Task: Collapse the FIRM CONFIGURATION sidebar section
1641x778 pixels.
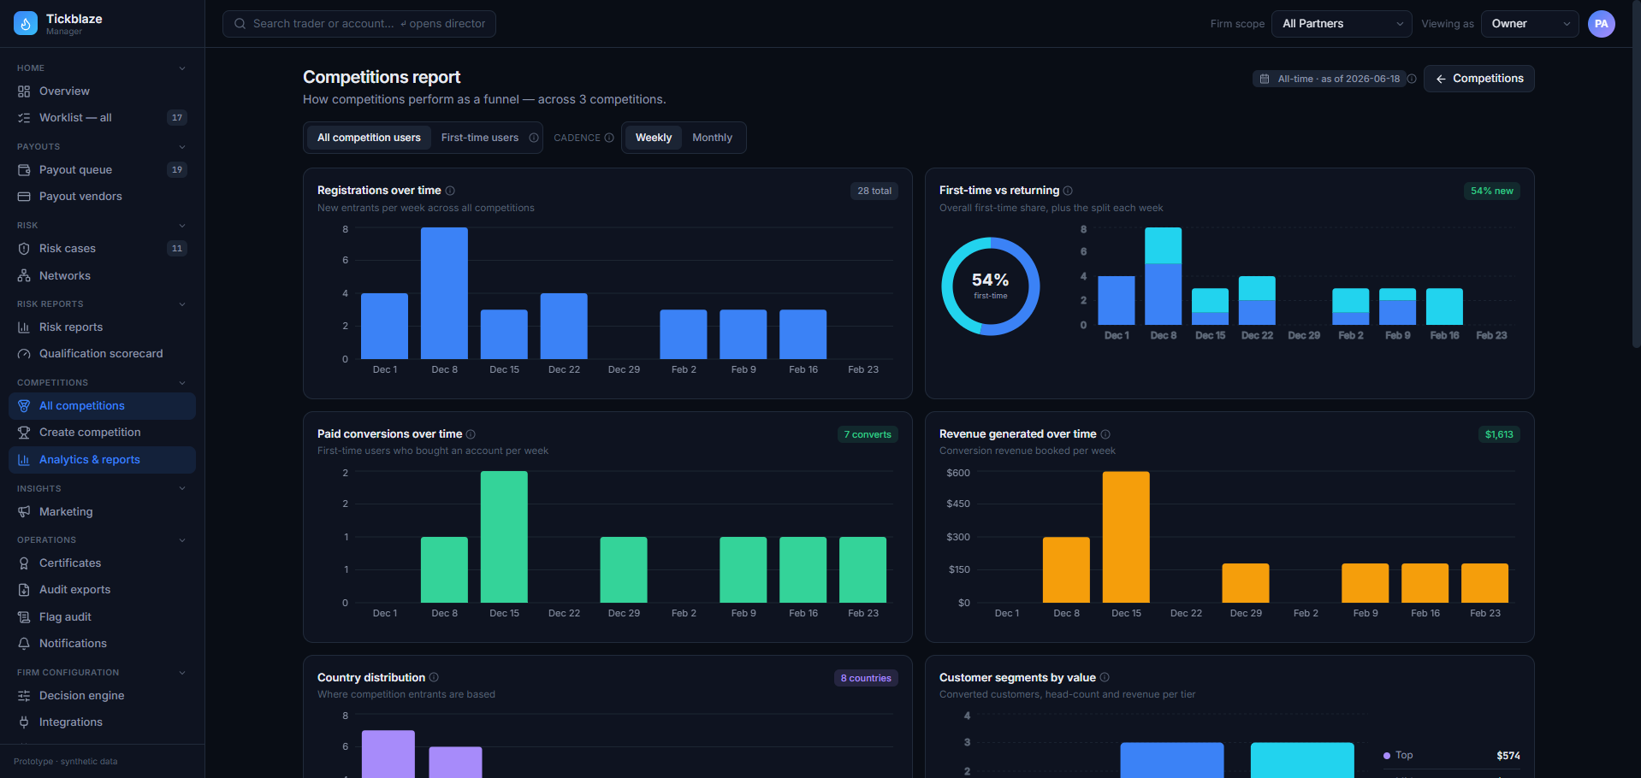Action: 182,673
